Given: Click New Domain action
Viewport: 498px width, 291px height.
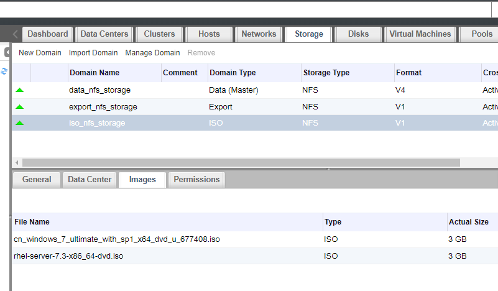Looking at the screenshot, I should tap(40, 53).
